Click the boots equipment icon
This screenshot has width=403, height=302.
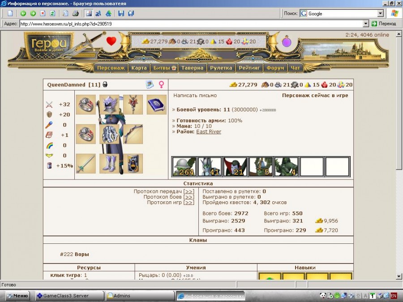click(x=109, y=164)
